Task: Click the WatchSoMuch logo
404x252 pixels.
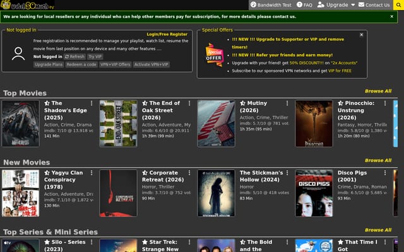Action: pos(27,5)
